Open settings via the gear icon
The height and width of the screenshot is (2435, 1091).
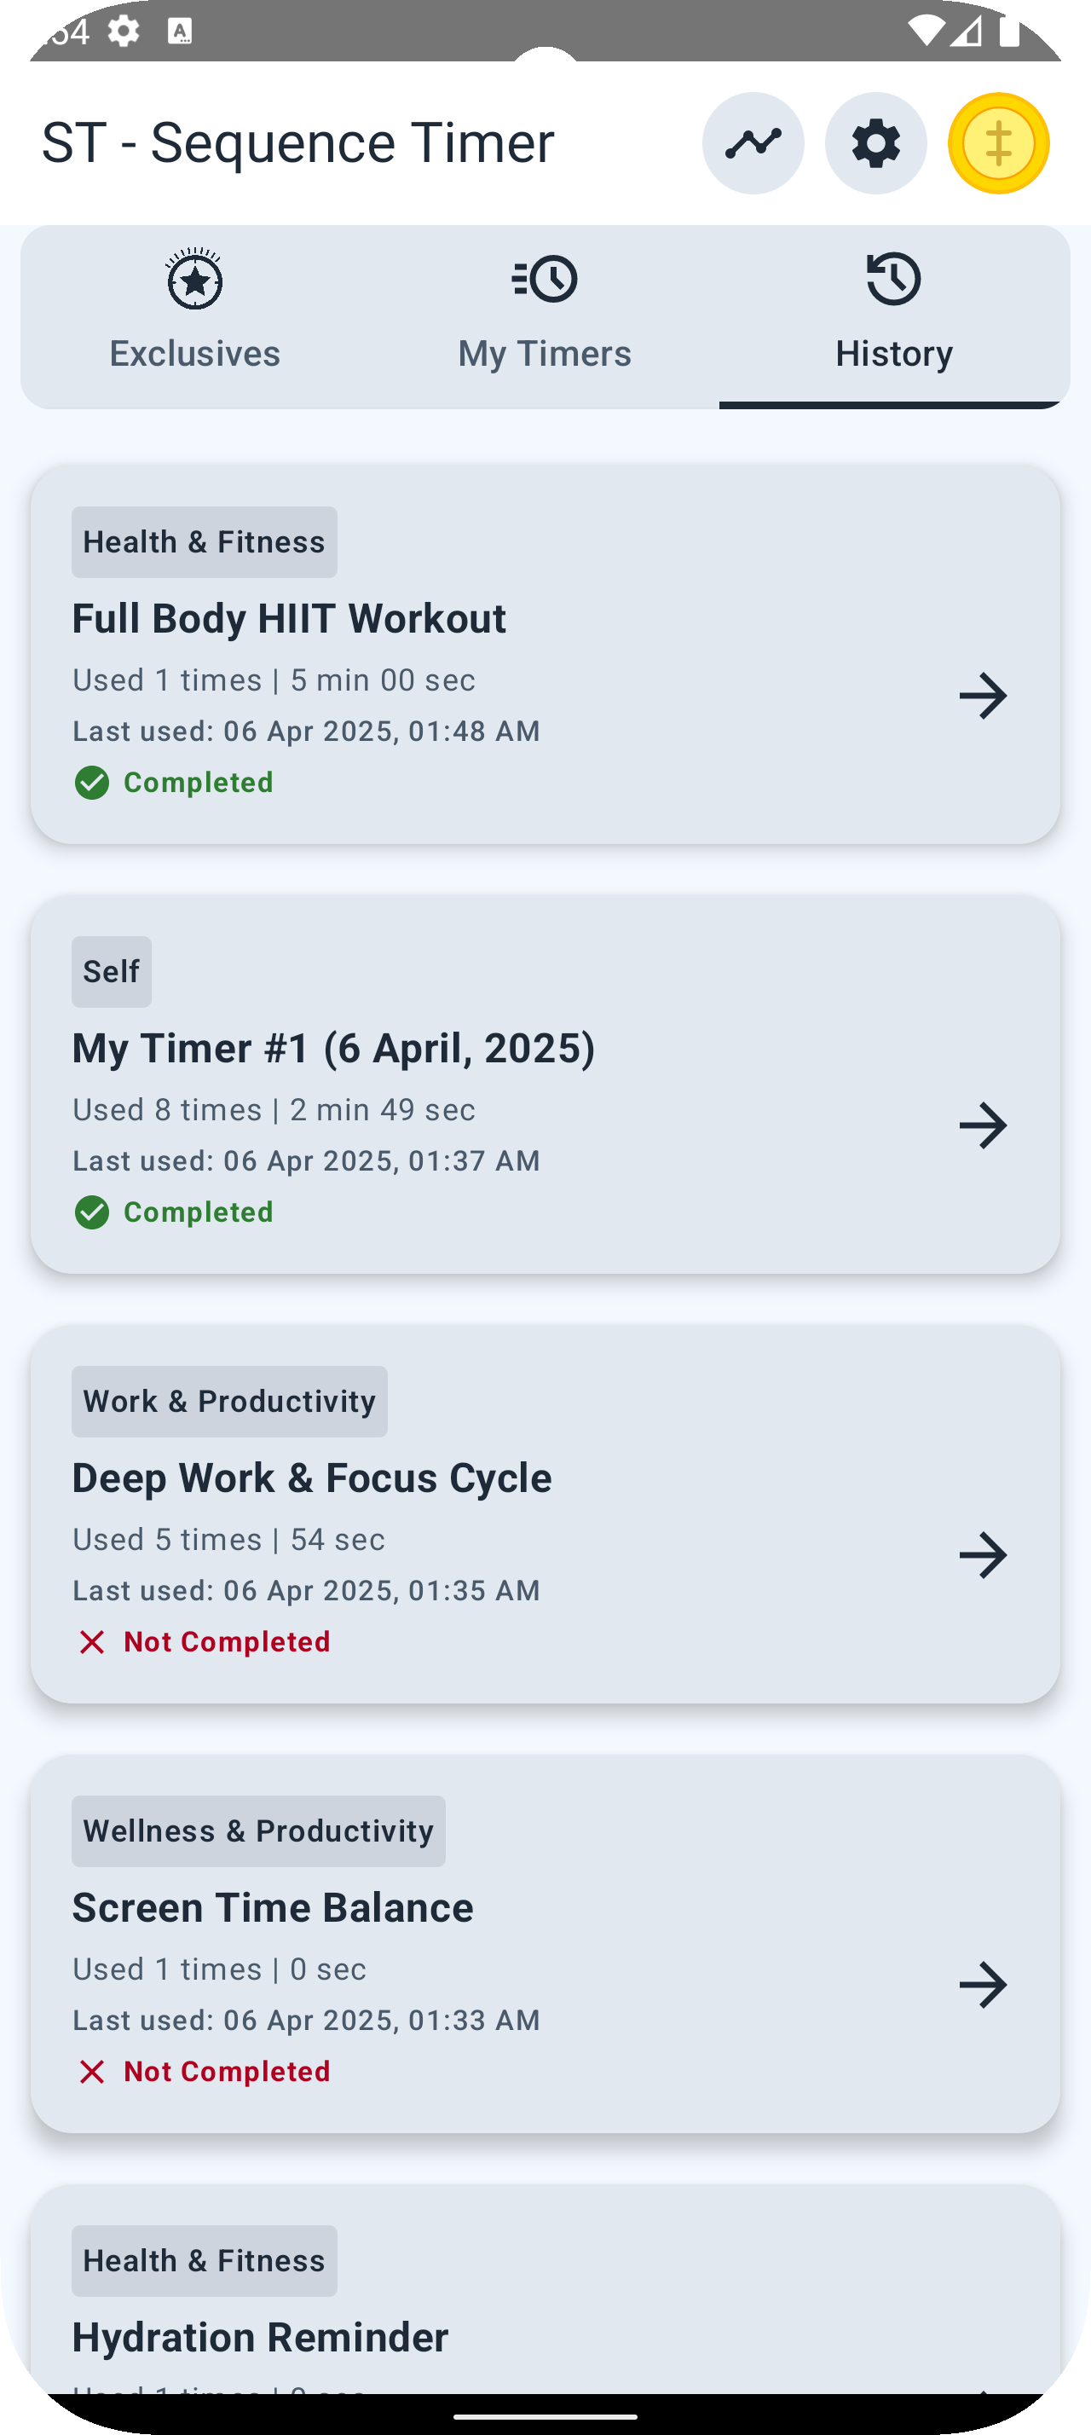875,144
